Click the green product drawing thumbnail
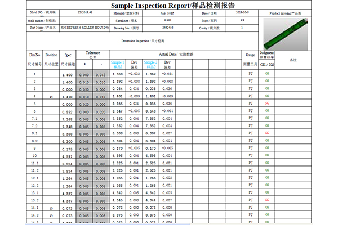Viewport: 338px width, 225px height. tap(286, 34)
